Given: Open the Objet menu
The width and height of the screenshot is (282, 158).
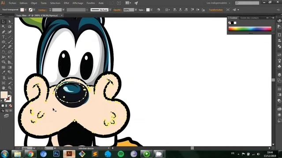Looking at the screenshot, I should pos(34,3).
